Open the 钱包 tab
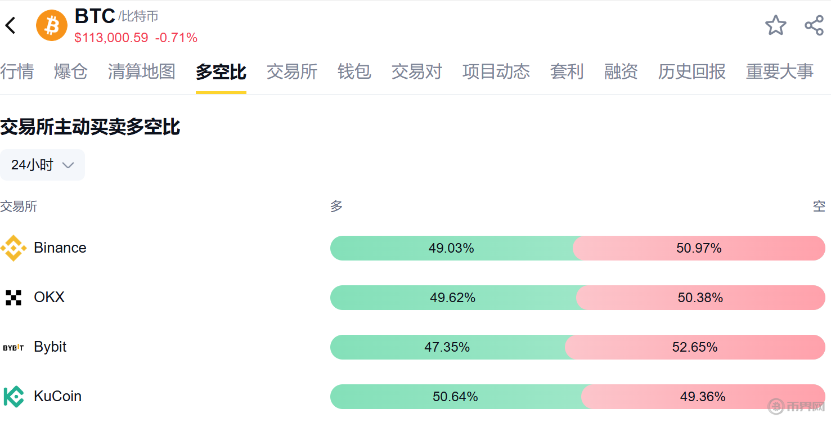 [354, 71]
